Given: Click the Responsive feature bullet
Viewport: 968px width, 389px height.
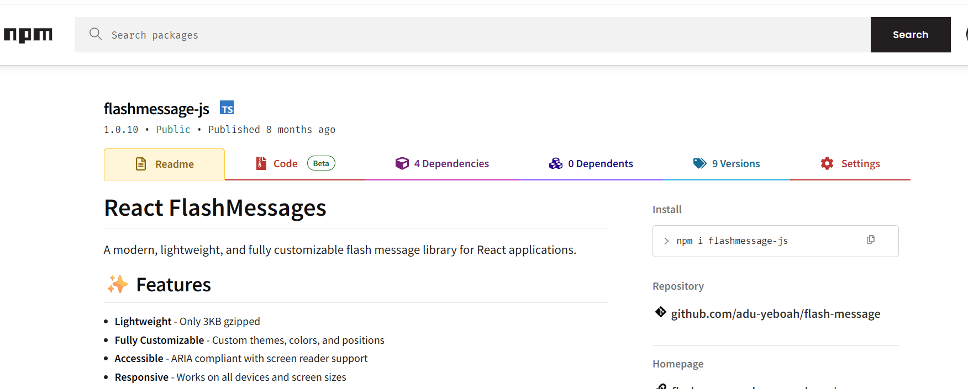Looking at the screenshot, I should coord(230,377).
